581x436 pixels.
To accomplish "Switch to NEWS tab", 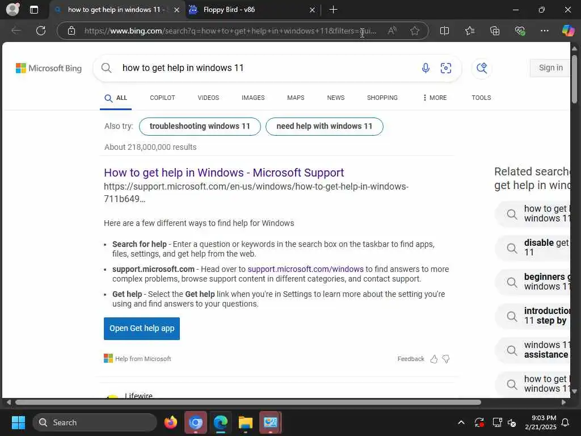I will pos(336,98).
